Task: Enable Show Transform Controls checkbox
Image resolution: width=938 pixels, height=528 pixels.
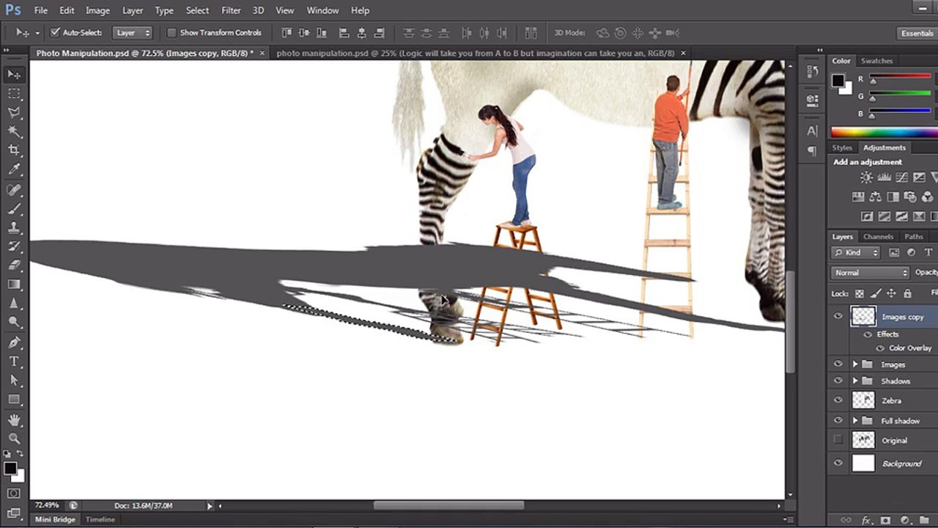Action: (171, 33)
